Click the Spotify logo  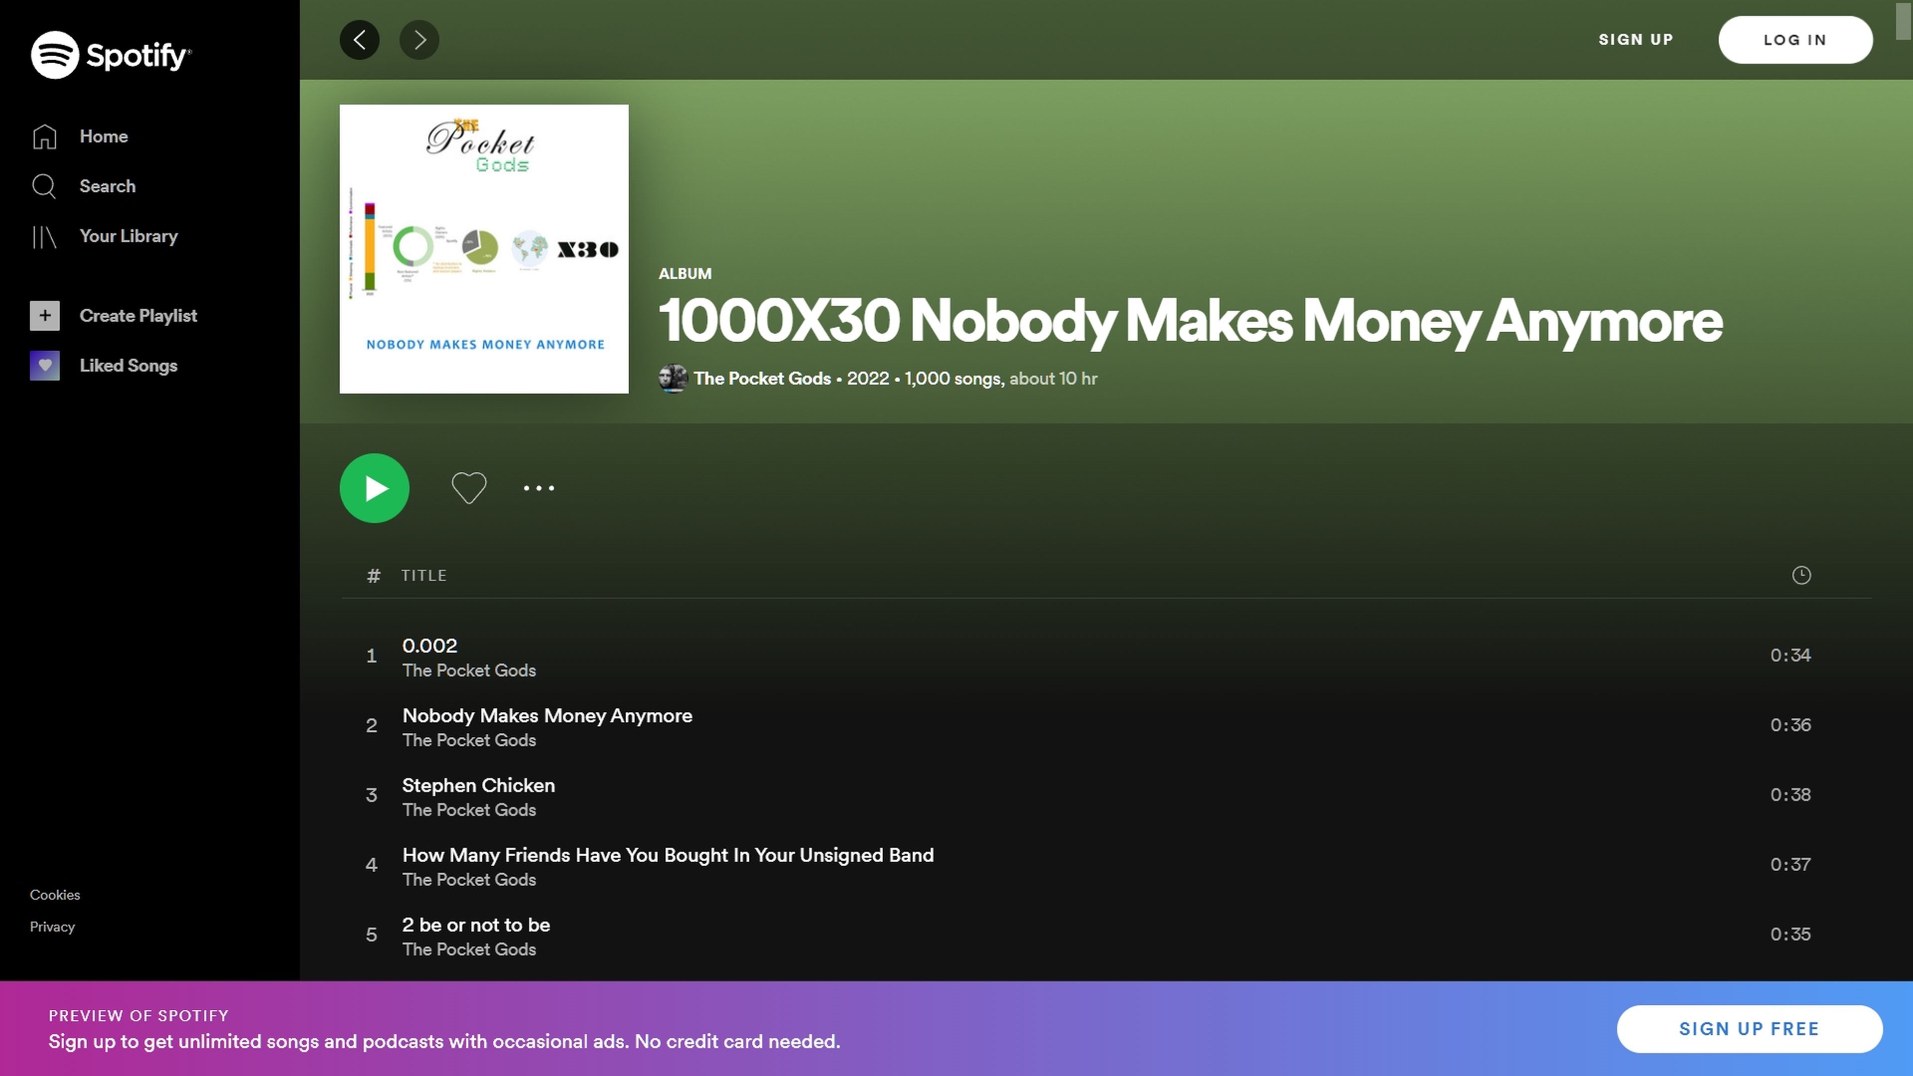[112, 55]
